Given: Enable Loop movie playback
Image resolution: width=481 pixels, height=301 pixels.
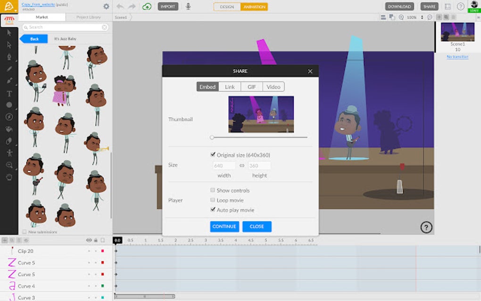Looking at the screenshot, I should pos(213,200).
